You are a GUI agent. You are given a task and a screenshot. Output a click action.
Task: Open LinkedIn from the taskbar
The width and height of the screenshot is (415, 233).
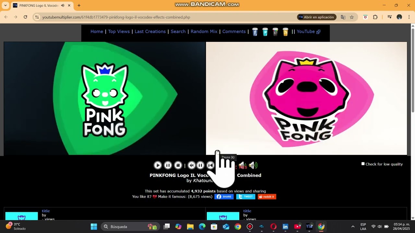tap(285, 227)
